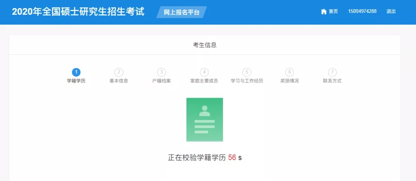Log out via the 退出 link
Image resolution: width=416 pixels, height=181 pixels.
point(391,12)
